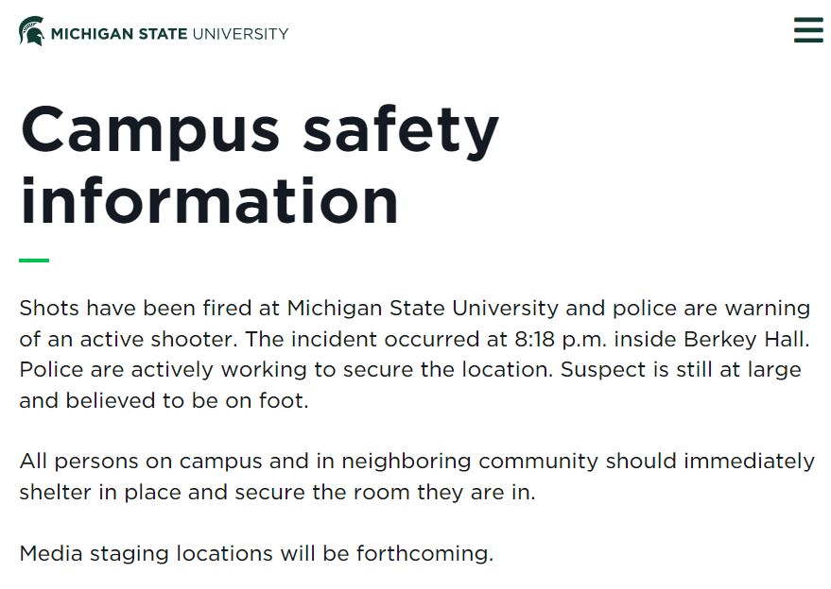
Task: Click the 'Campus safety' heading line
Action: tap(260, 130)
